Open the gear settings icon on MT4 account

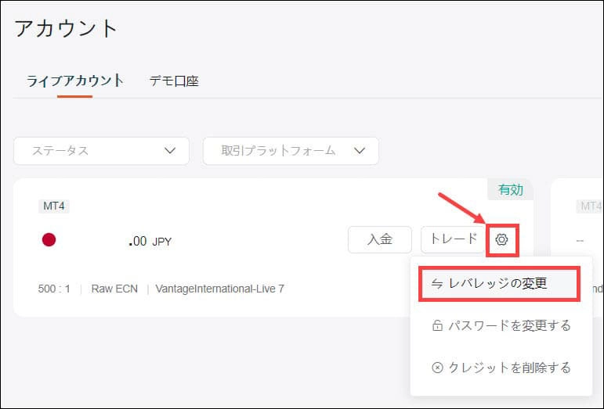502,240
